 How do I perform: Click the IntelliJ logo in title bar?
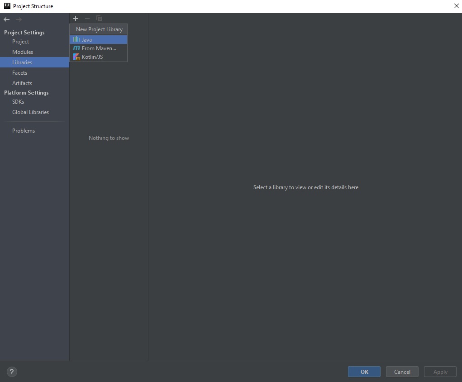[x=7, y=6]
